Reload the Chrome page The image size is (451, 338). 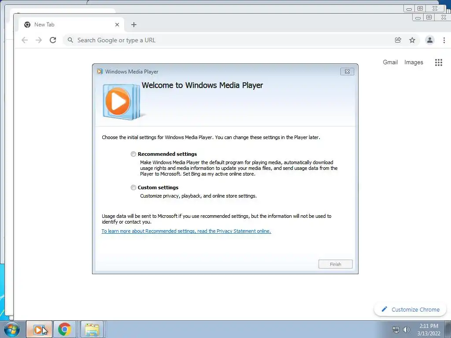pos(53,40)
